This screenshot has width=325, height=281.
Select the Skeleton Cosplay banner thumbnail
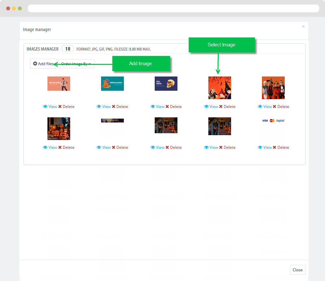coord(59,84)
